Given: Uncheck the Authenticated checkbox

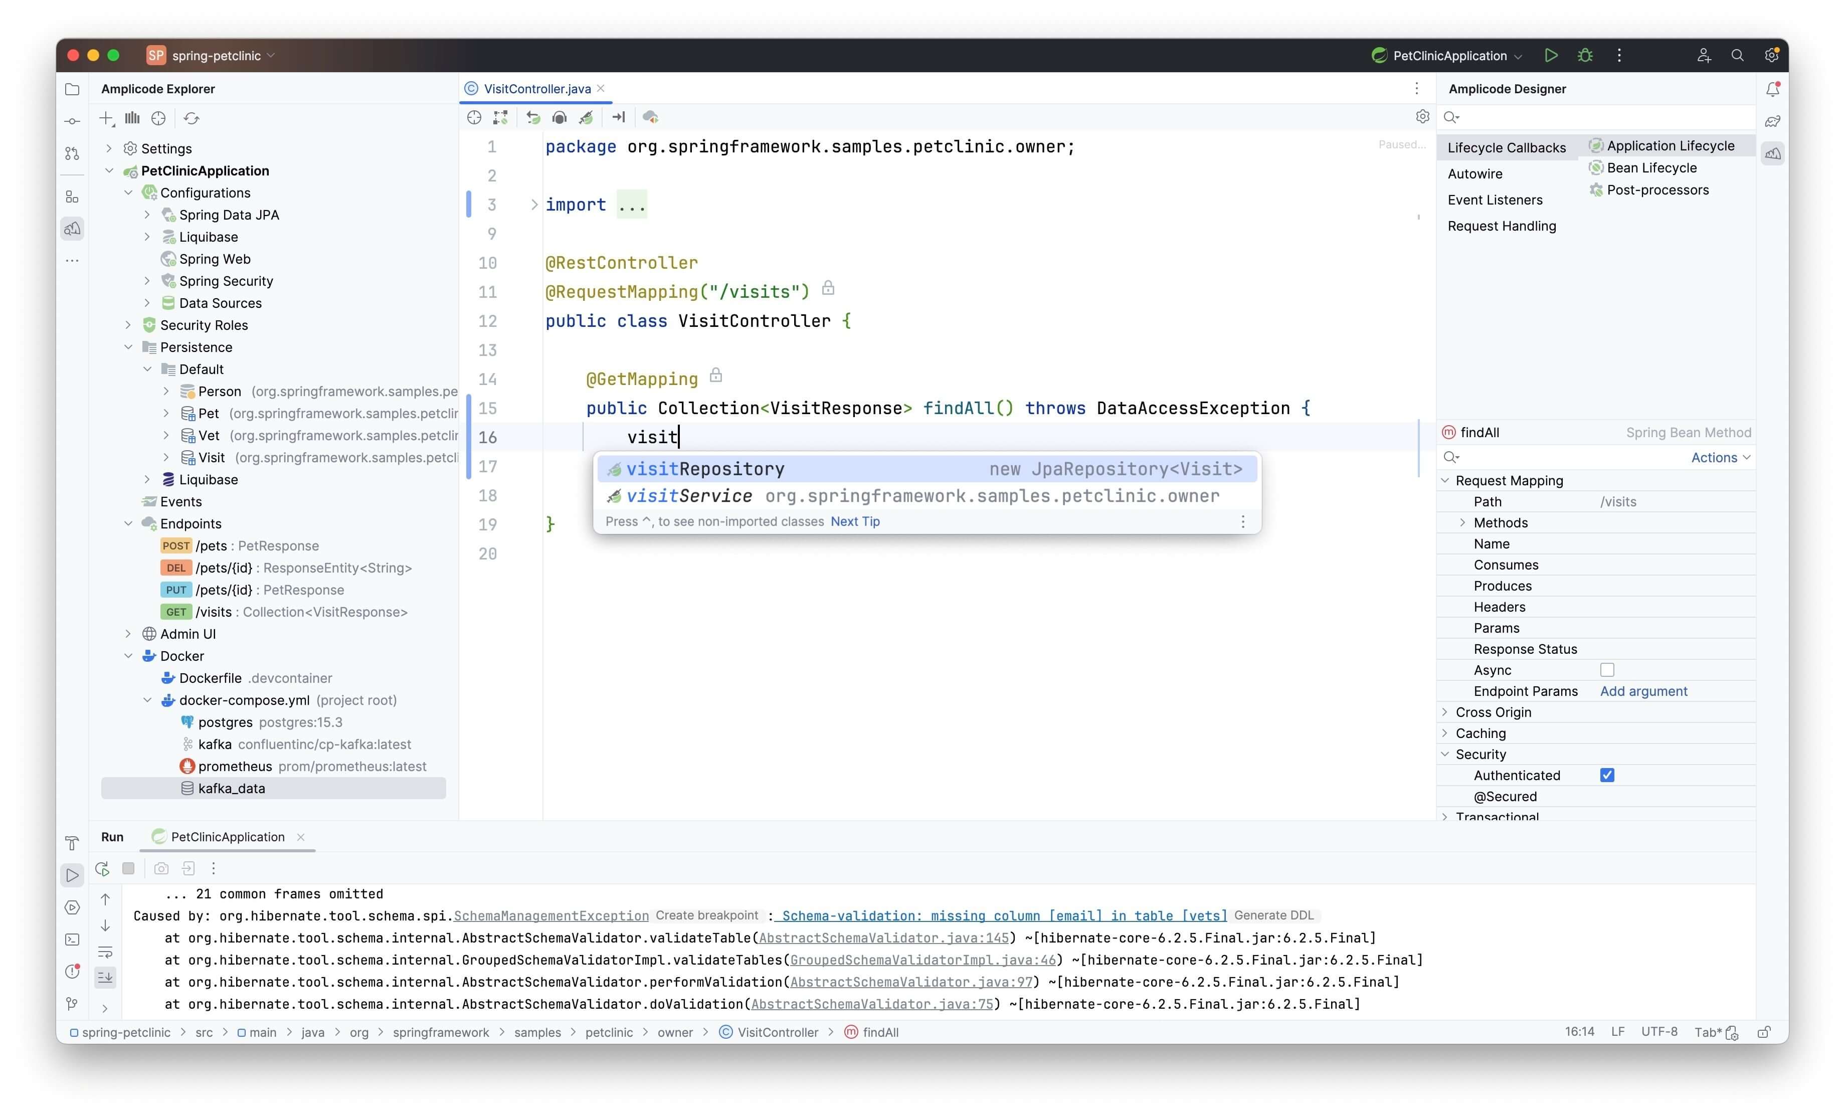Looking at the screenshot, I should point(1607,775).
